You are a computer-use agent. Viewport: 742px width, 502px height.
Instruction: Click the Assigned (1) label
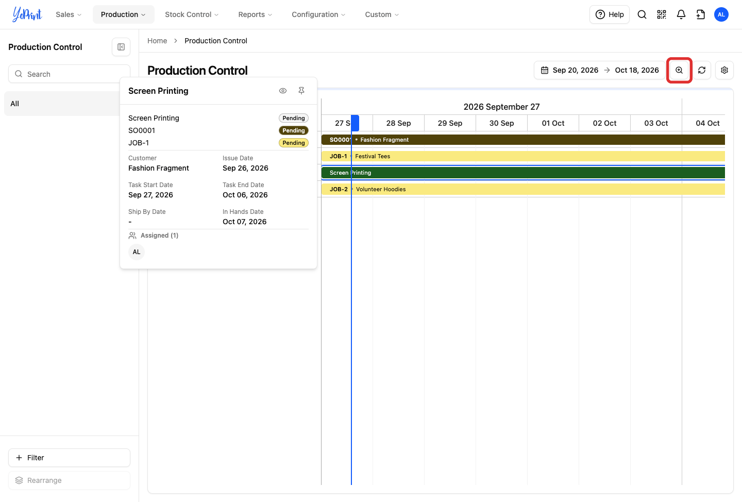(159, 236)
